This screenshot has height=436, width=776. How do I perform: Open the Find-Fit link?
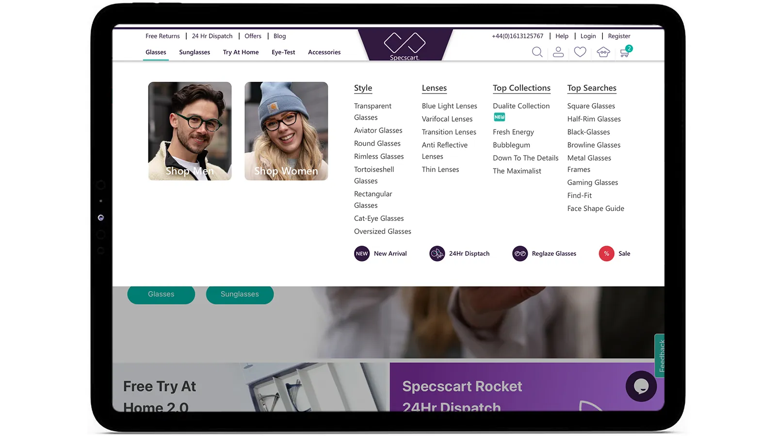tap(580, 196)
